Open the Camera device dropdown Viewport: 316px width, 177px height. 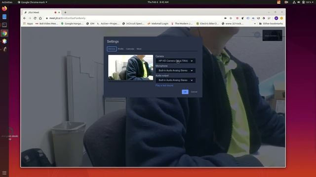pyautogui.click(x=176, y=61)
